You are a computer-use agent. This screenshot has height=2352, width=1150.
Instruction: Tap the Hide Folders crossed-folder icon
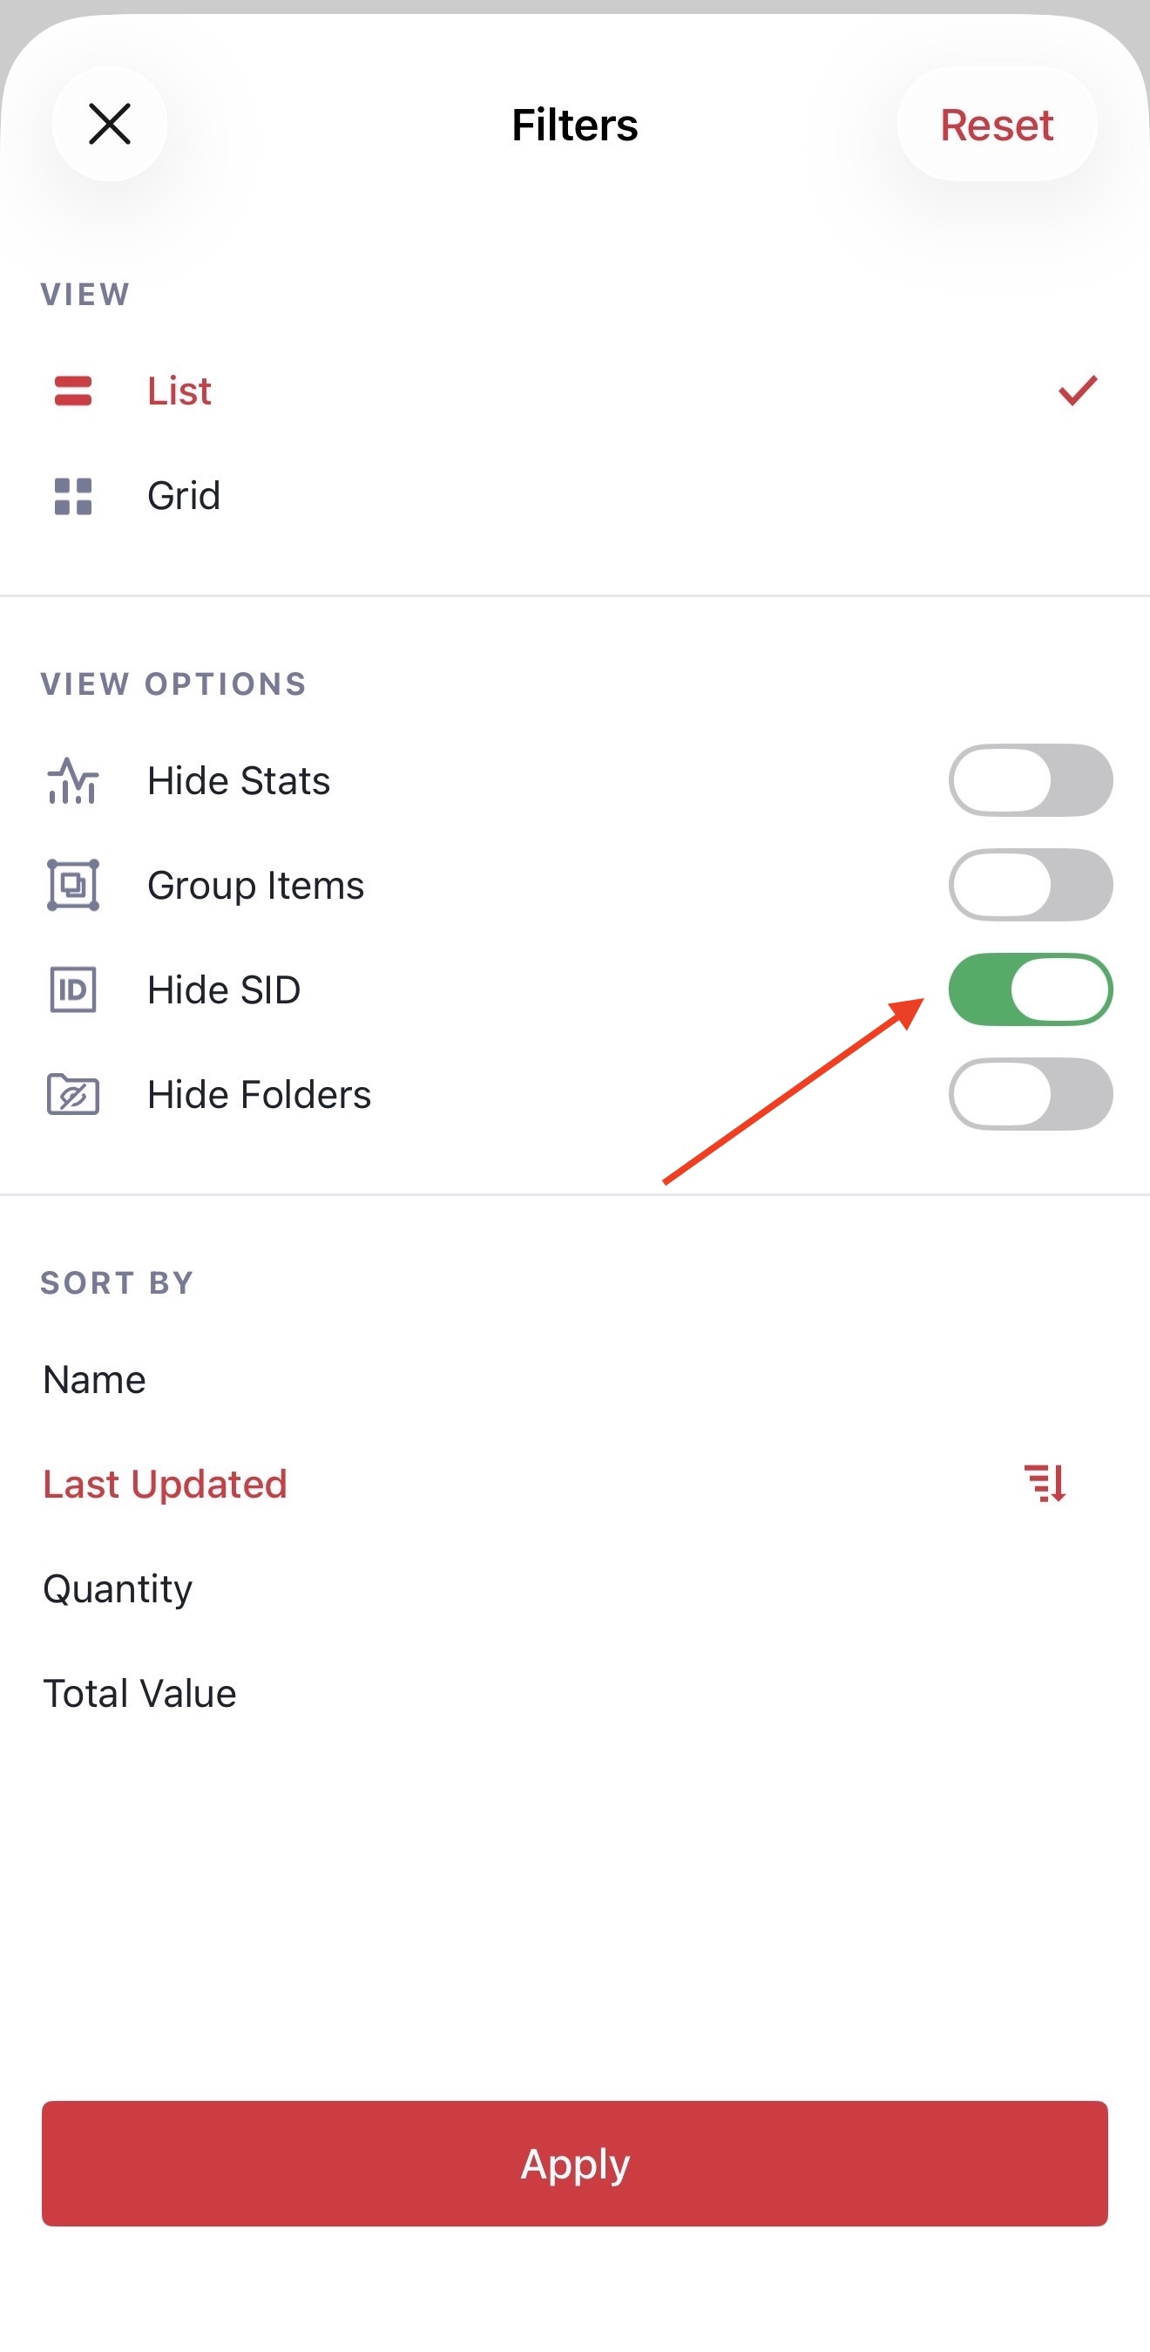[73, 1094]
